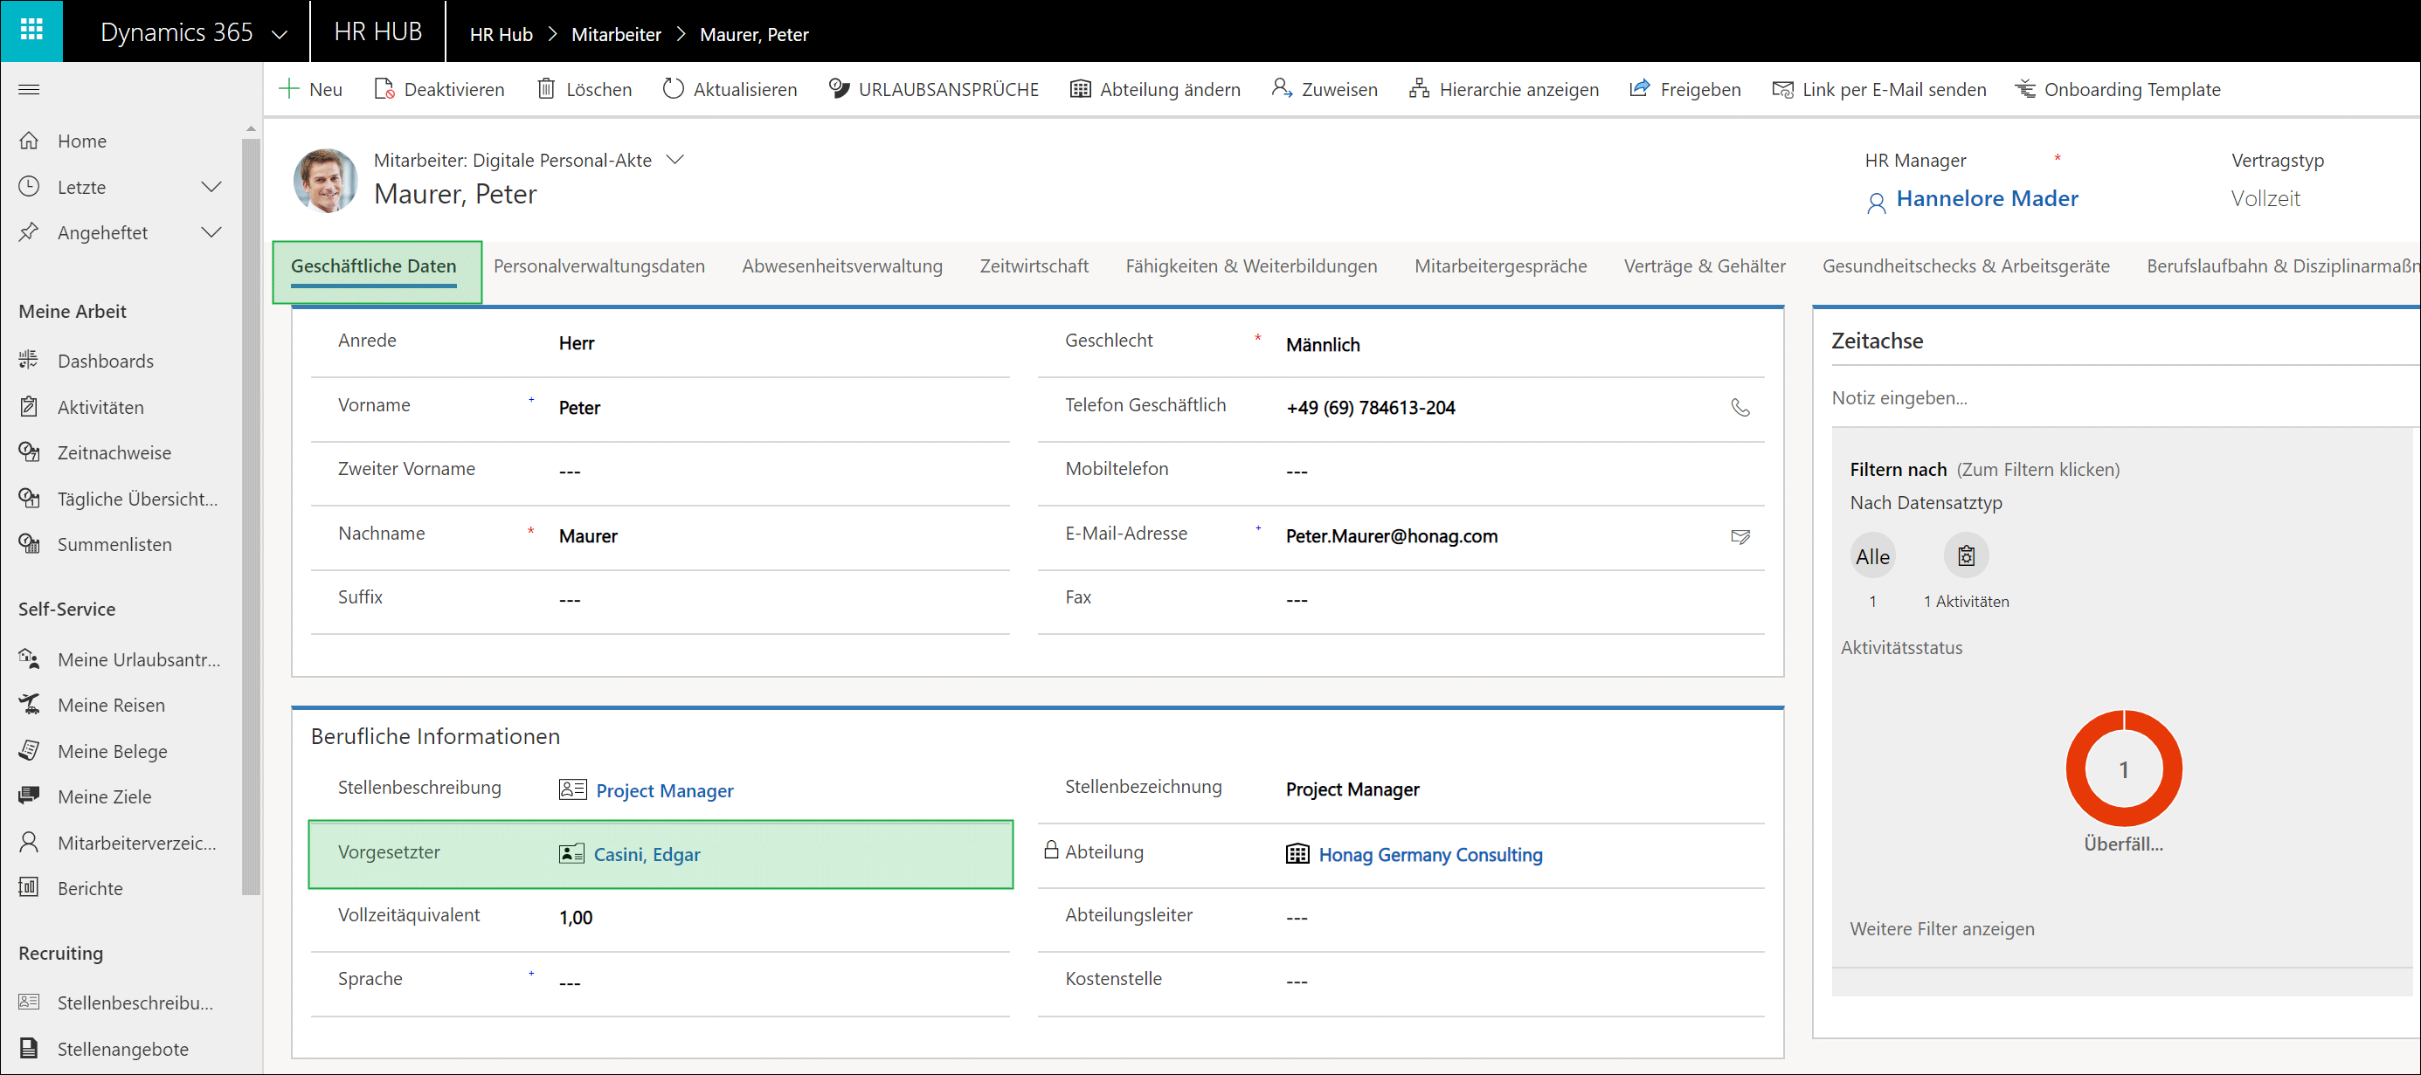Collapse sidebar with hamburger menu icon
Viewport: 2421px width, 1075px height.
pyautogui.click(x=29, y=89)
